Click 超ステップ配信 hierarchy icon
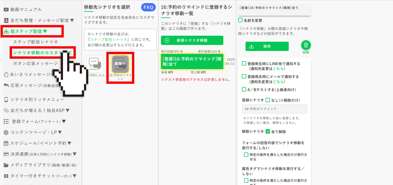This screenshot has width=393, height=185. 6,31
